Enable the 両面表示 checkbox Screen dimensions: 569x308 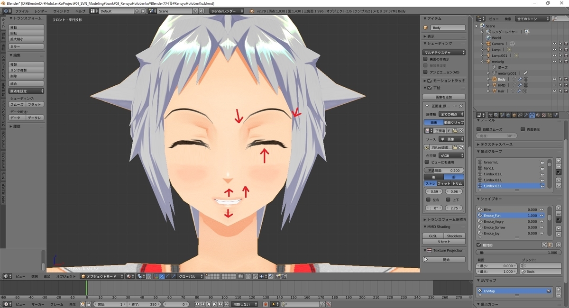point(523,129)
